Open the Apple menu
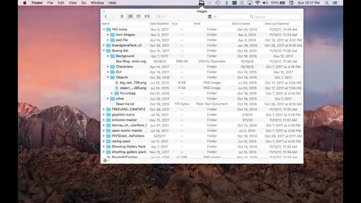Viewport: 361px width, 203px height. 24,3
